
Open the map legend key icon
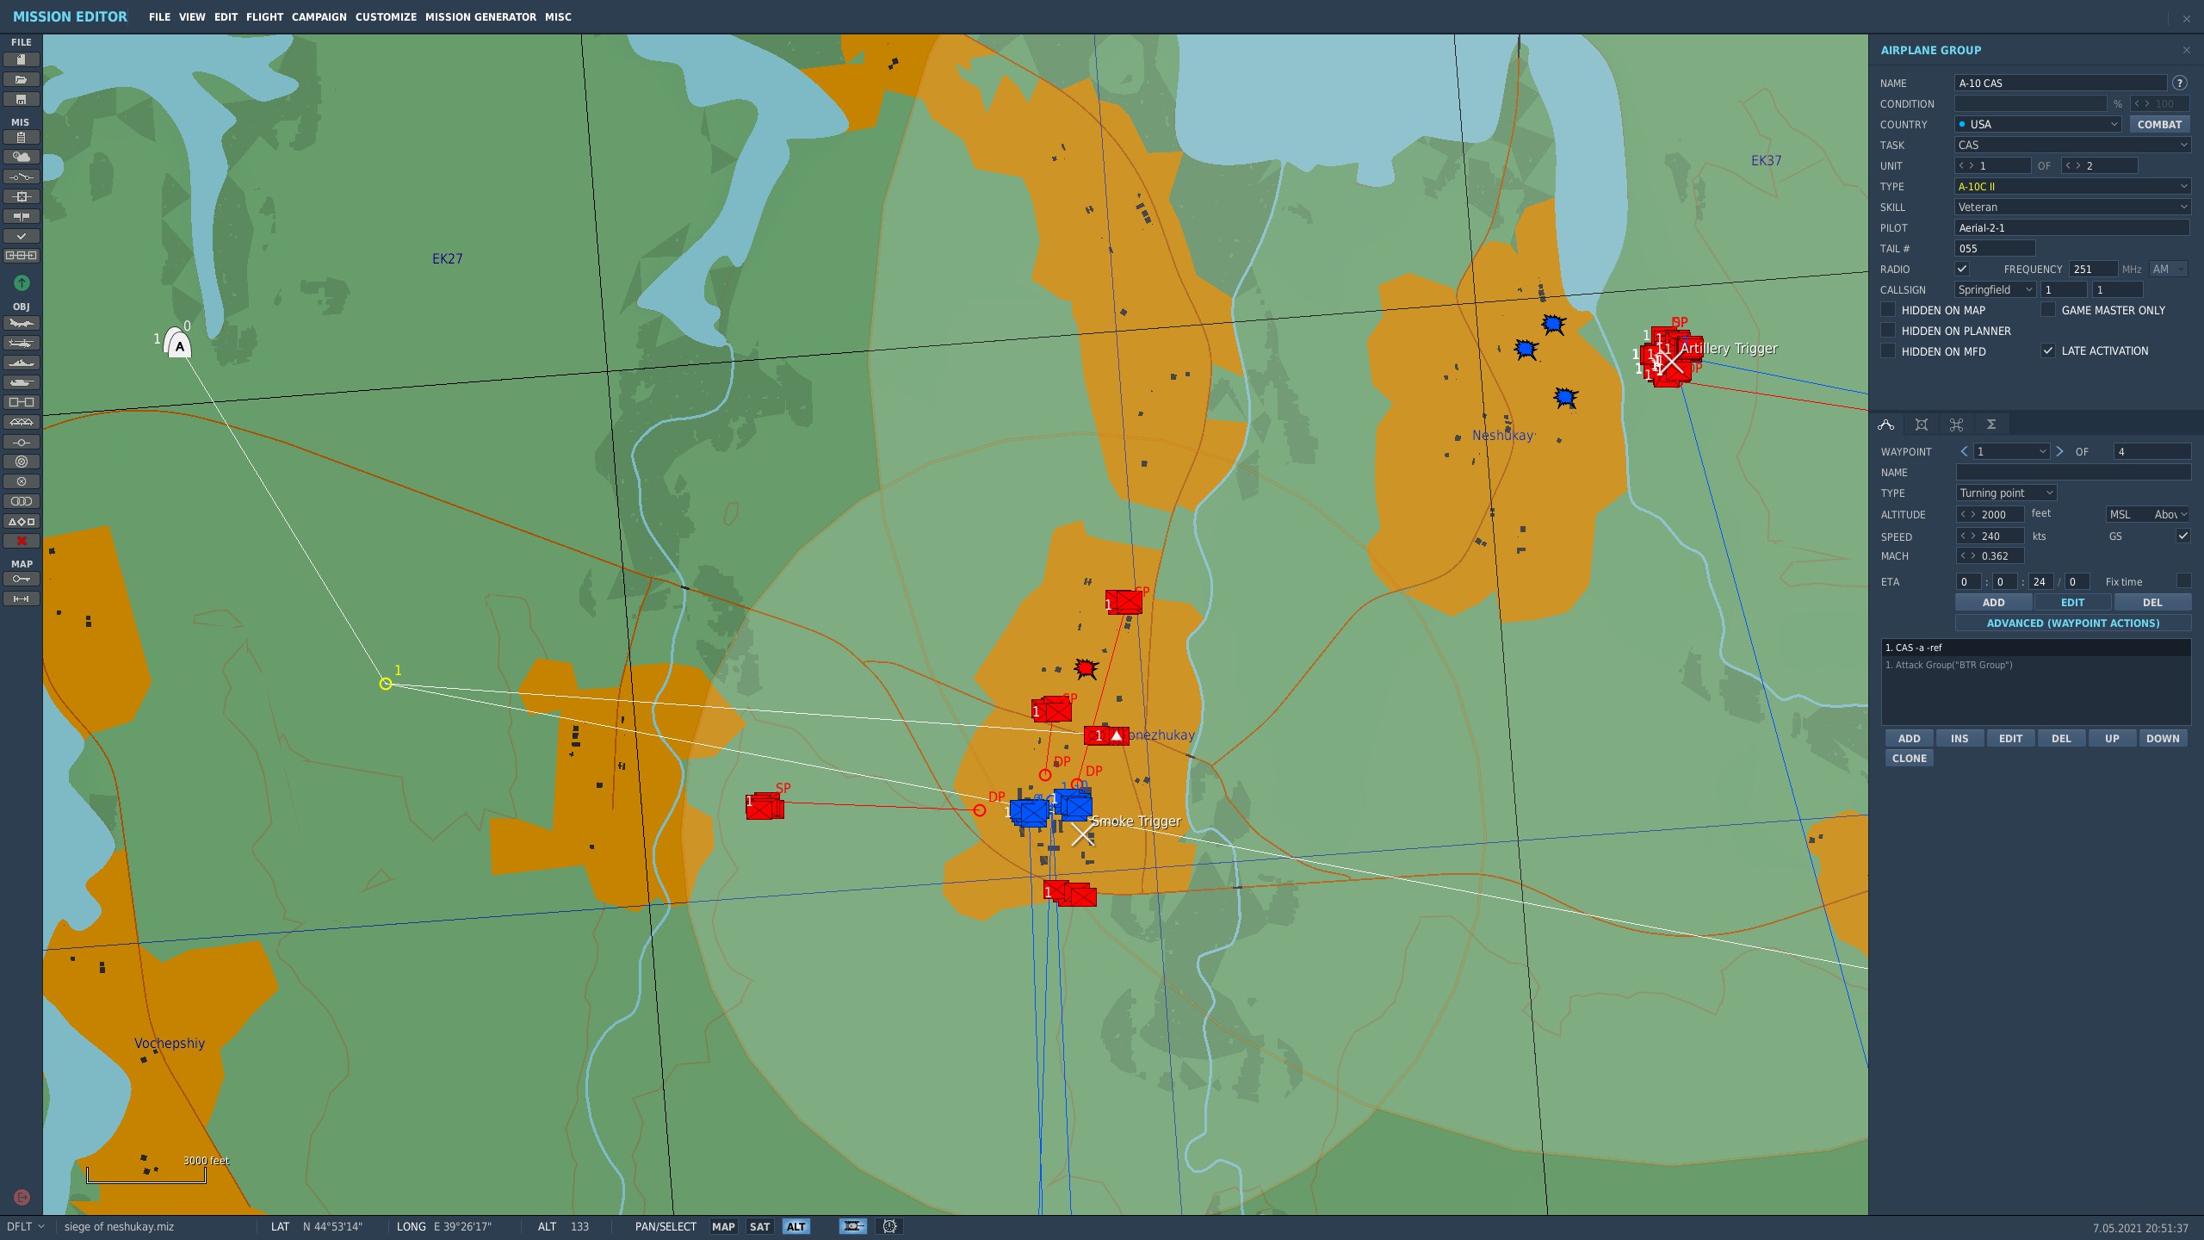pyautogui.click(x=22, y=579)
